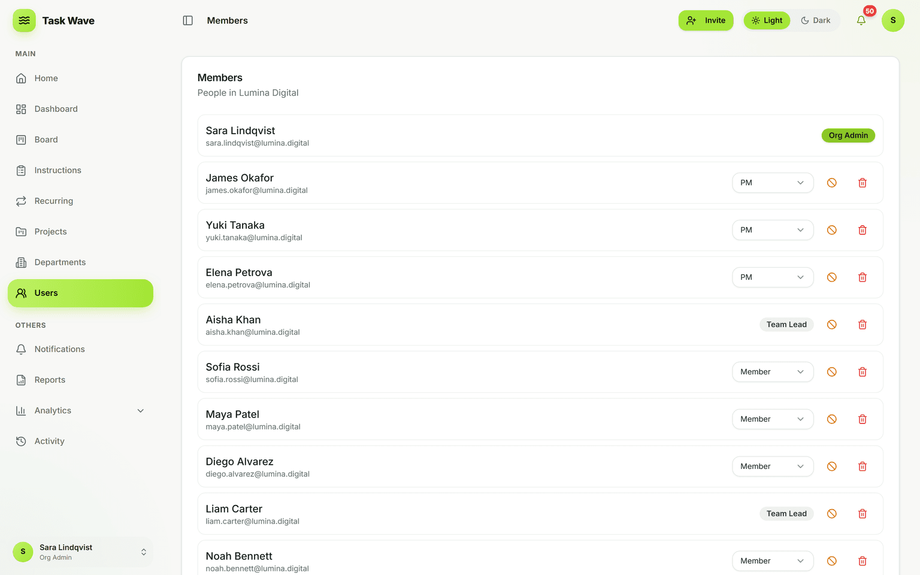Ban Sofia Rossi with circle-slash icon
Viewport: 920px width, 575px height.
(832, 372)
